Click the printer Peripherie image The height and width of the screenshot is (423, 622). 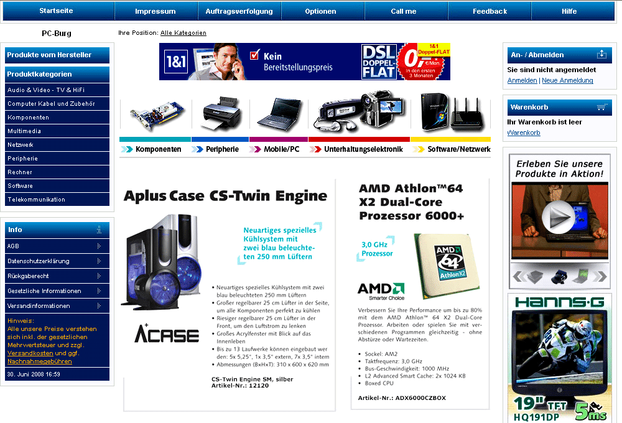coord(221,113)
